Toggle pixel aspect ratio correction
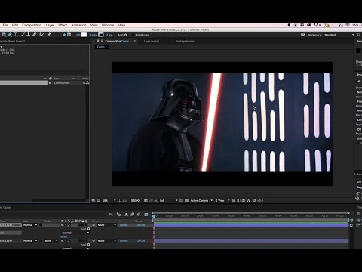Viewport: 362px width, 272px height. pyautogui.click(x=233, y=200)
